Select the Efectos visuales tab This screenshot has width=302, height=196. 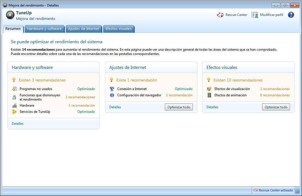click(x=118, y=29)
